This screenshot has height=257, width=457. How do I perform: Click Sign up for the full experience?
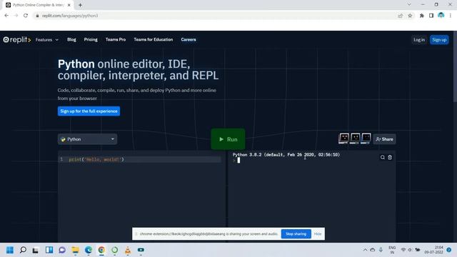89,111
